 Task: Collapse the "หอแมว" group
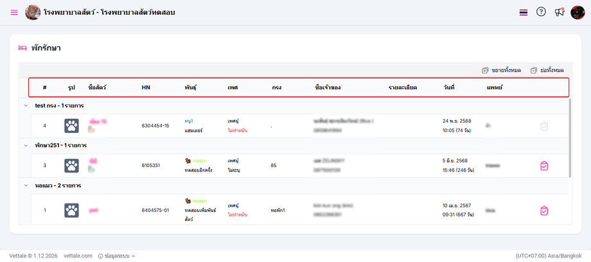[26, 185]
